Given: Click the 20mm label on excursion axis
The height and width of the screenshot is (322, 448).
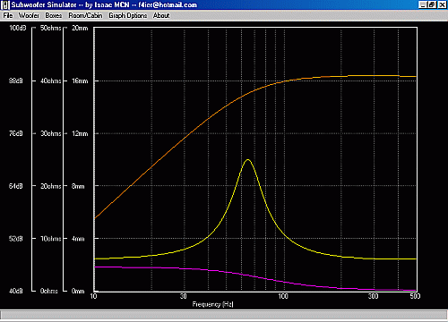Looking at the screenshot, I should pyautogui.click(x=80, y=28).
